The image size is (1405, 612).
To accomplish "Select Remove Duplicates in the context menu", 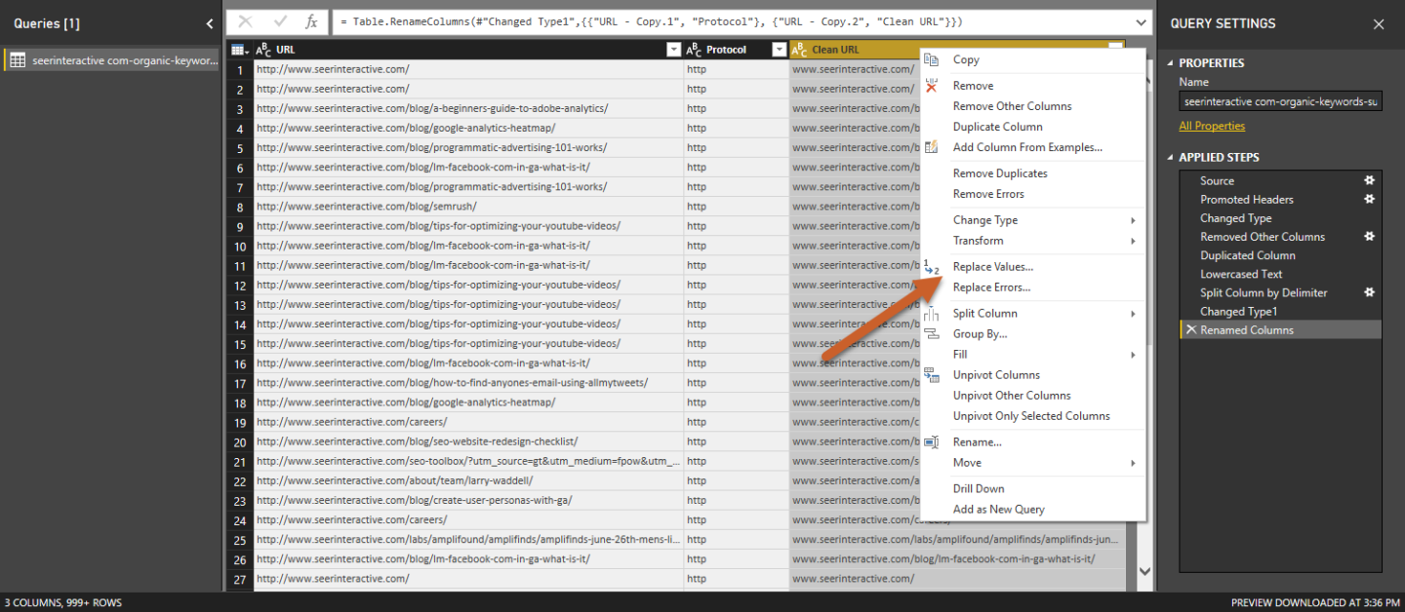I will pos(999,173).
